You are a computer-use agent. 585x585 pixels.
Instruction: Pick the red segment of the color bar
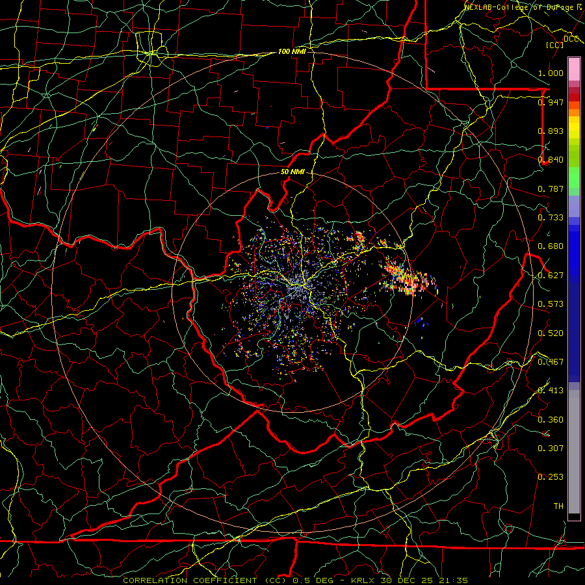574,97
